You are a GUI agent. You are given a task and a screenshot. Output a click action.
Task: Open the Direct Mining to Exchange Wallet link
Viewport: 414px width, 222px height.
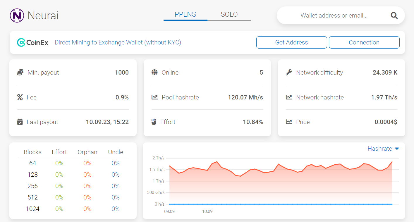(x=118, y=42)
